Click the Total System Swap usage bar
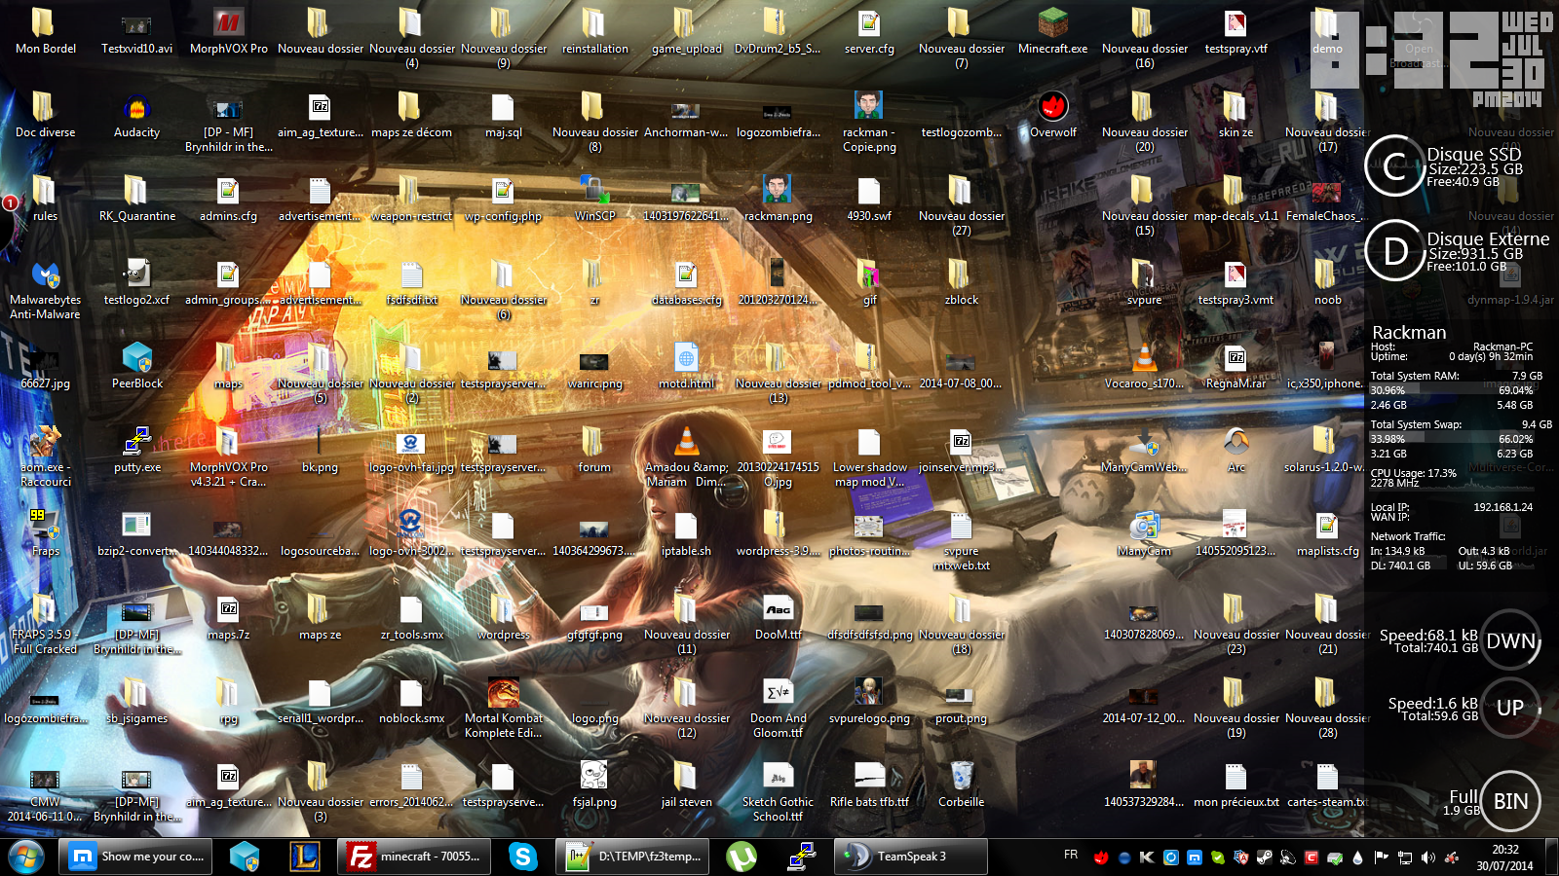Image resolution: width=1559 pixels, height=876 pixels. click(x=1453, y=439)
